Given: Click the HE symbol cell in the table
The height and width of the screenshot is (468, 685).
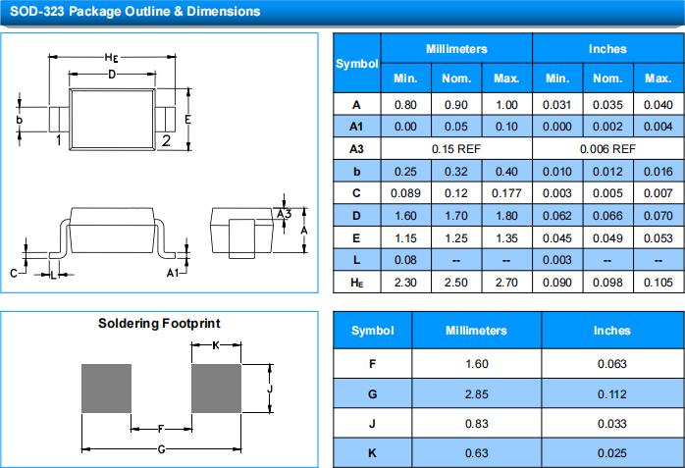Looking at the screenshot, I should 356,283.
